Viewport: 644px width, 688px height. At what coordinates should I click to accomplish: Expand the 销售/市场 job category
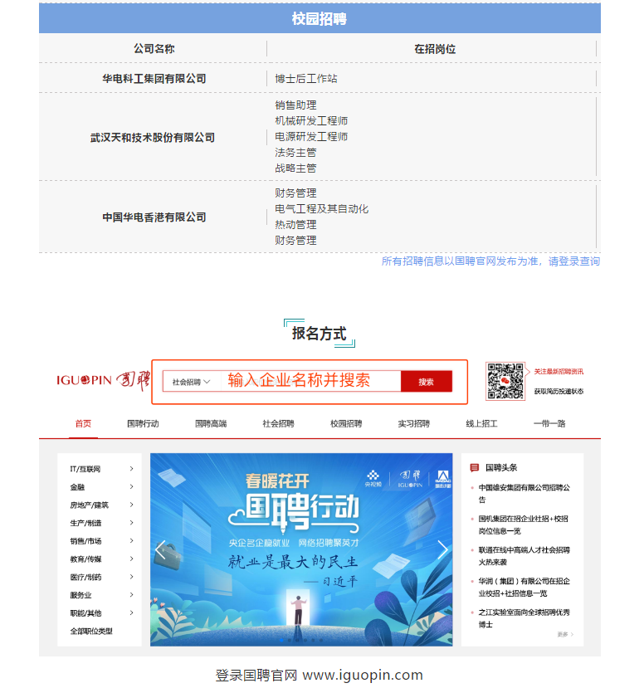(x=131, y=541)
